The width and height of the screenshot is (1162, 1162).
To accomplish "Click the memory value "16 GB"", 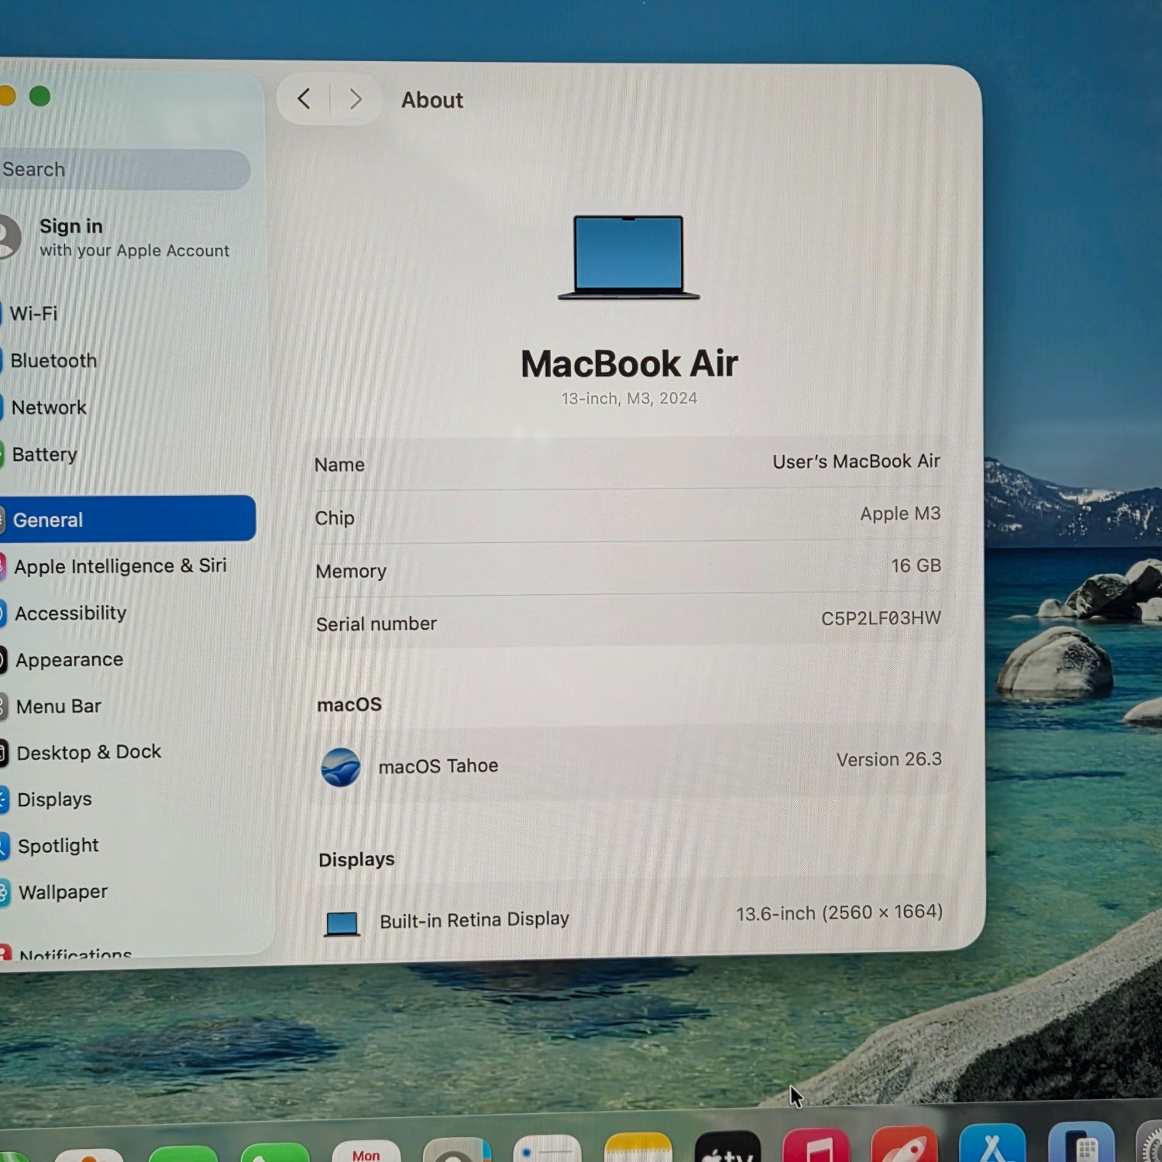I will 916,566.
